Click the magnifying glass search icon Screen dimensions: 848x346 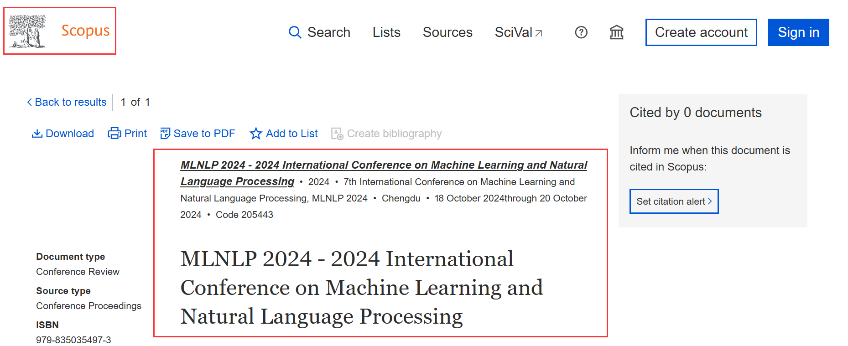(295, 32)
